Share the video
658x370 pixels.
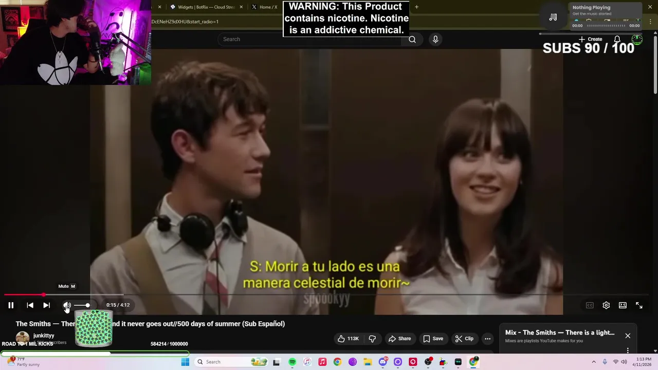[399, 339]
